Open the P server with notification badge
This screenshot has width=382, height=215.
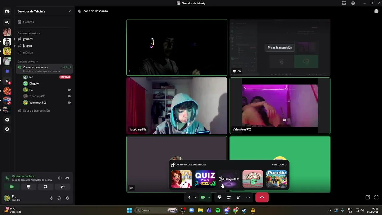click(7, 81)
